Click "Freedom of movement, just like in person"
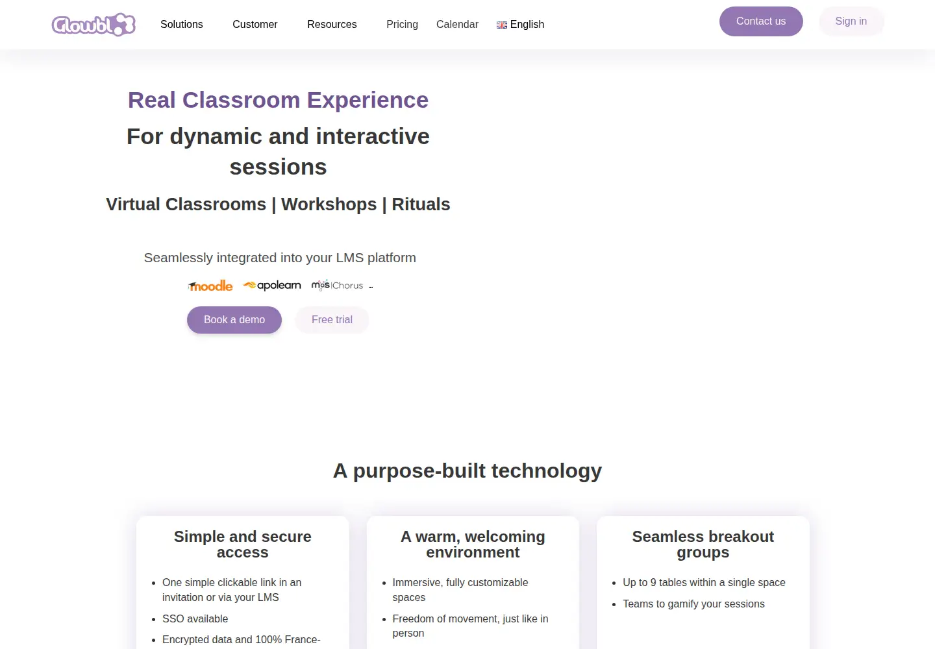935x649 pixels. pos(471,626)
